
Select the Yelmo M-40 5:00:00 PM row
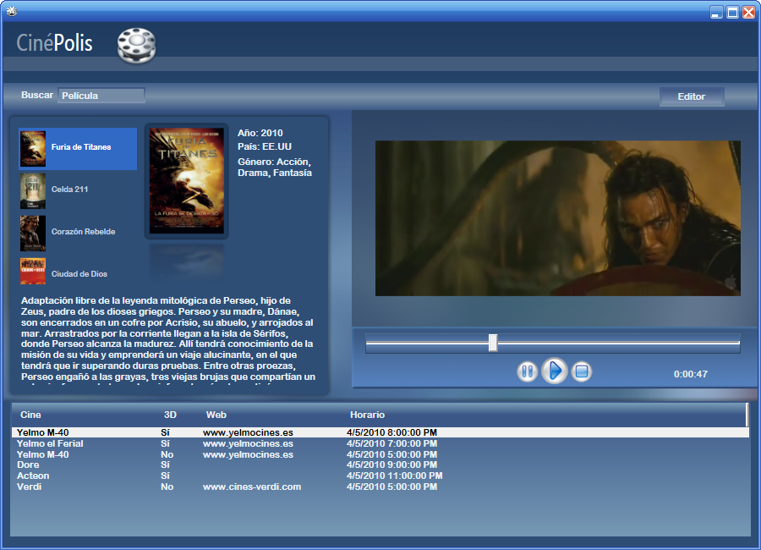tap(380, 454)
